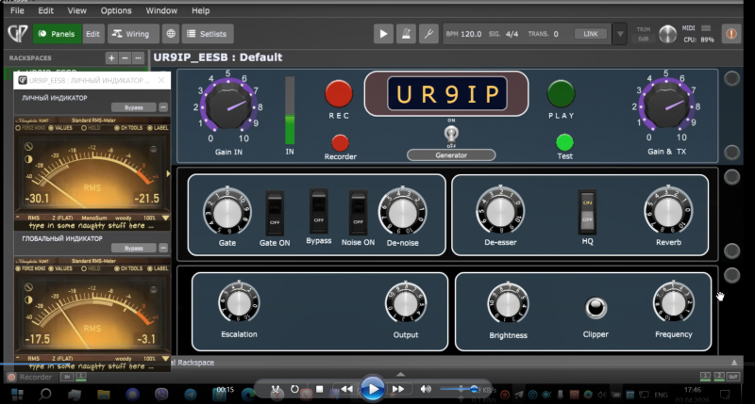Open the Window menu
755x404 pixels.
coord(161,10)
